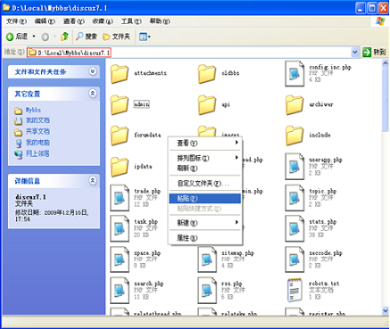Choose Paste (粘贴) in context menu

pos(205,199)
